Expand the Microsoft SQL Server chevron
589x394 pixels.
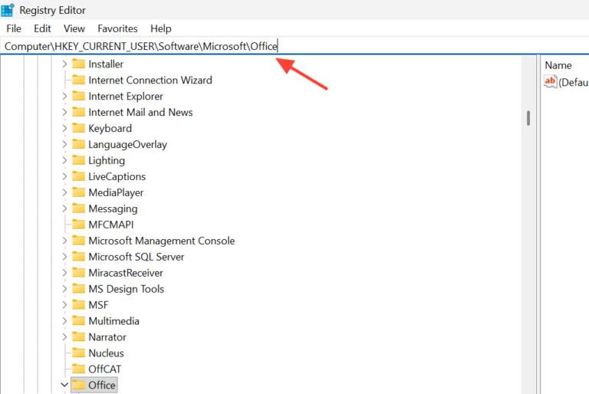tap(64, 257)
